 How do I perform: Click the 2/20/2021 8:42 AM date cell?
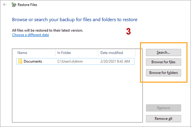coord(115,61)
